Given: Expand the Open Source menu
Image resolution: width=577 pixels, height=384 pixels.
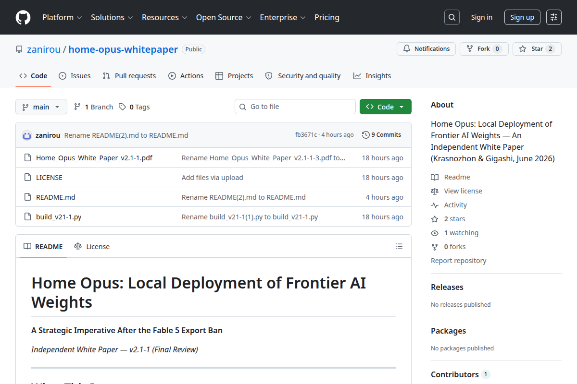Looking at the screenshot, I should point(224,17).
